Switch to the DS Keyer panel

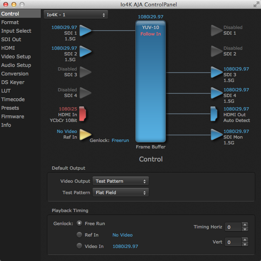coord(13,82)
